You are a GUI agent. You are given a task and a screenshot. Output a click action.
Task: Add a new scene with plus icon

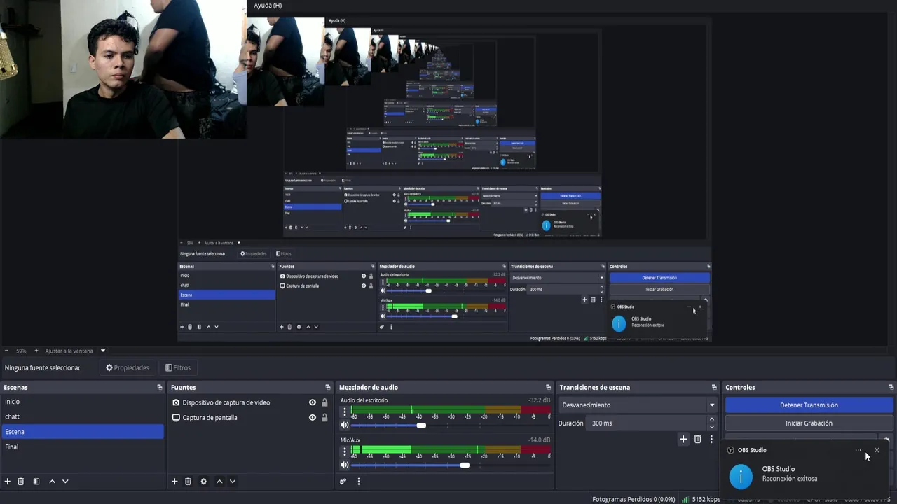tap(8, 482)
